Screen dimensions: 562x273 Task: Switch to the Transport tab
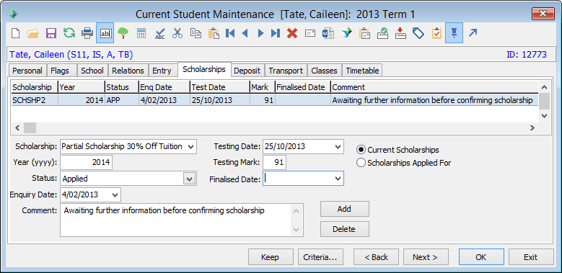coord(286,71)
